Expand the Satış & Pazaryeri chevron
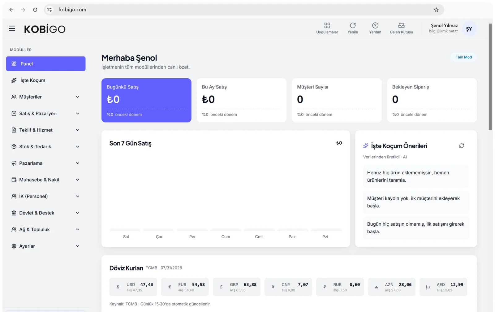Image resolution: width=495 pixels, height=312 pixels. click(78, 114)
